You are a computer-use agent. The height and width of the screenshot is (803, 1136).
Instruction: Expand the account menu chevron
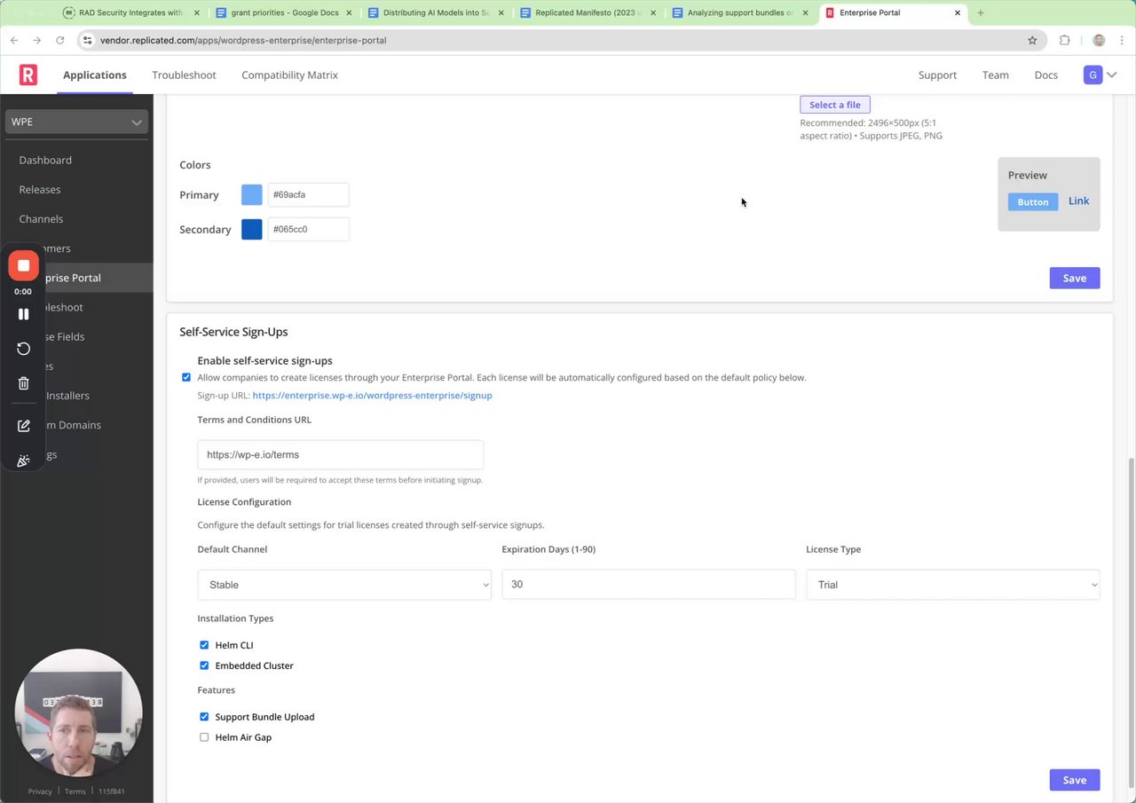[x=1112, y=75]
